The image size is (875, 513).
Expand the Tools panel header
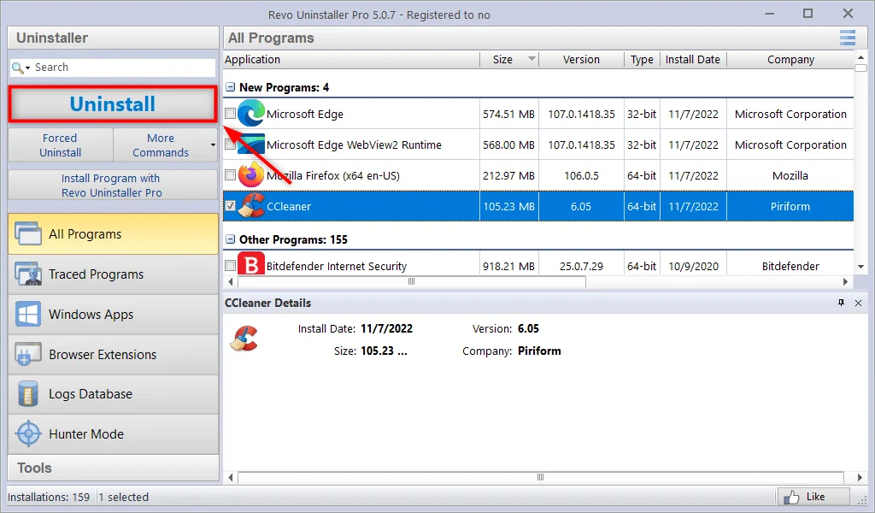coord(114,468)
